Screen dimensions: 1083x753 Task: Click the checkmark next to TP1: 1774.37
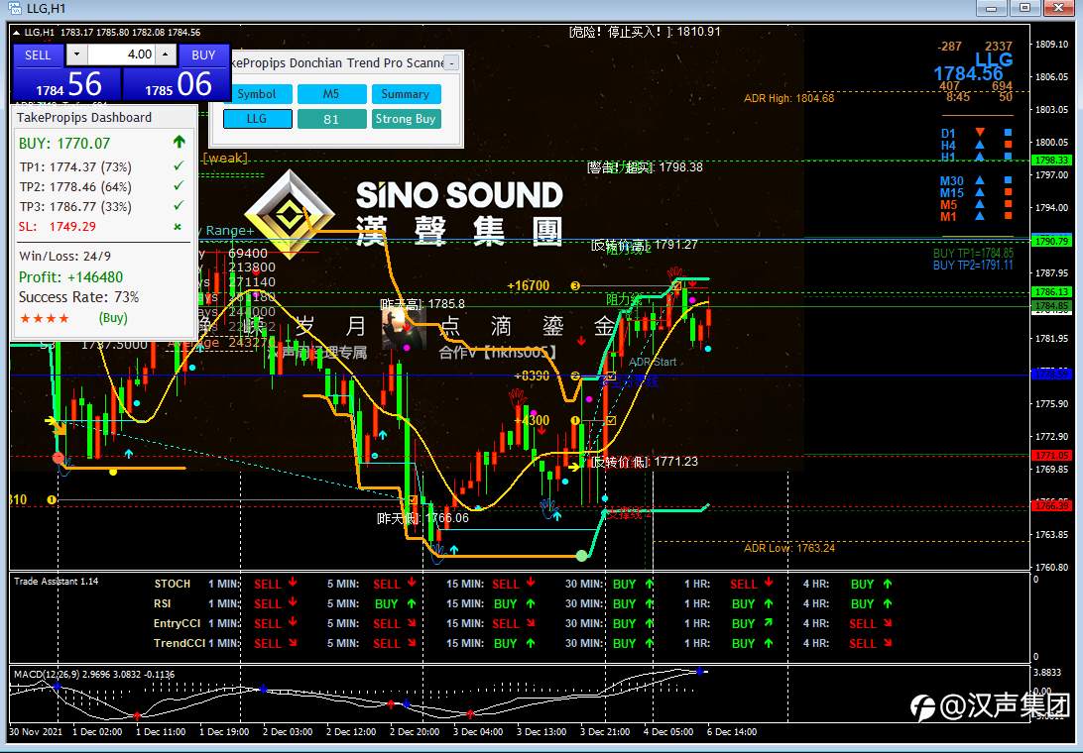click(179, 166)
